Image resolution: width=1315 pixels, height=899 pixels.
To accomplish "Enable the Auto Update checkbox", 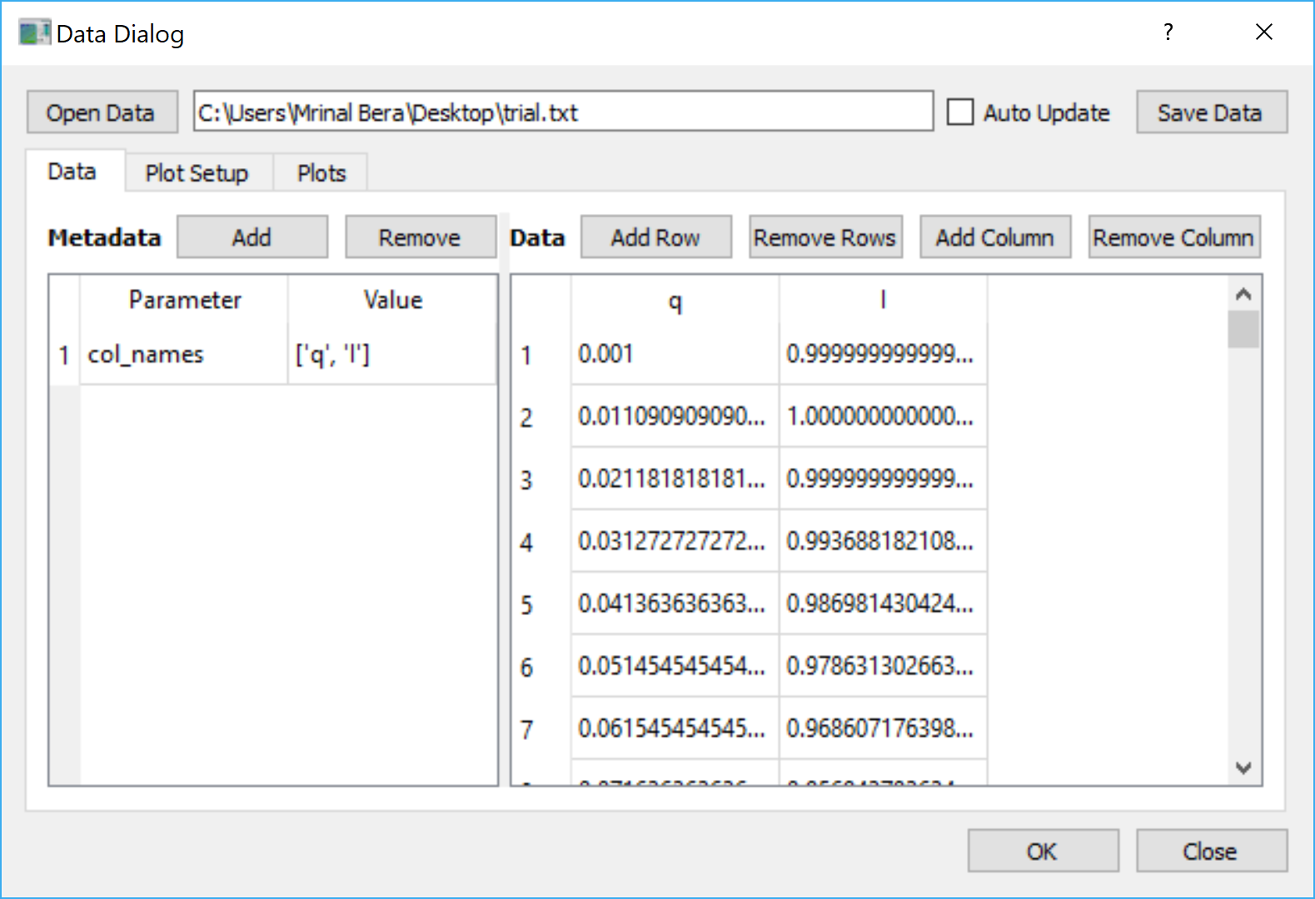I will tap(960, 112).
